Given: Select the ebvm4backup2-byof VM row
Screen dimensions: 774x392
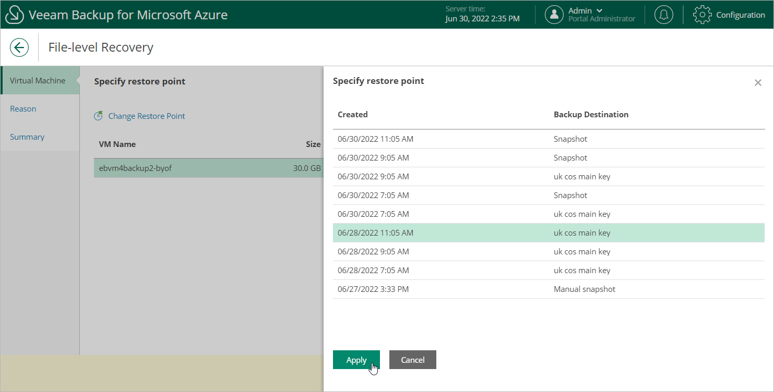Looking at the screenshot, I should (x=209, y=168).
